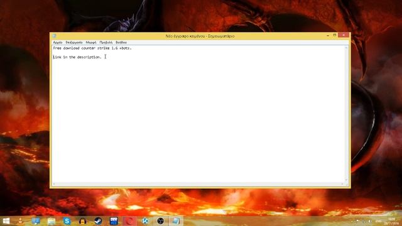Screen dimensions: 402x226
Task: Open the headphones app on taskbar
Action: 82,221
